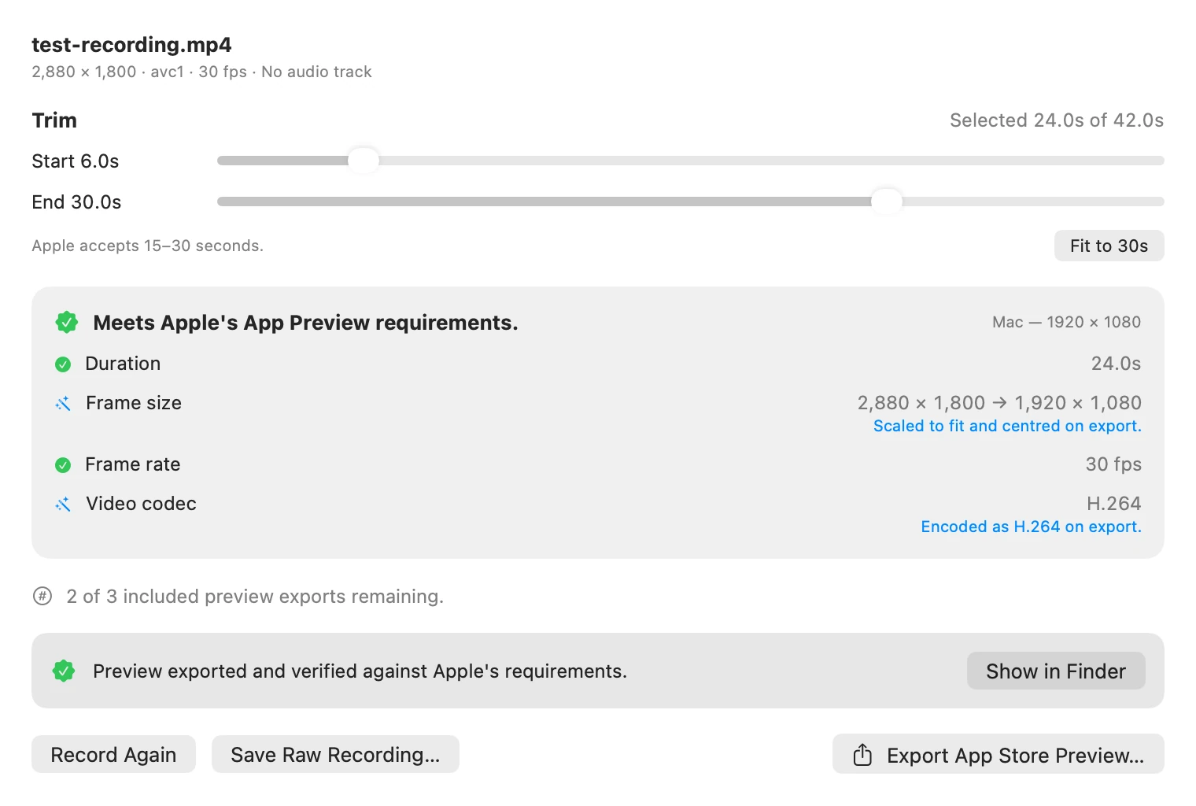Click the Apple accepts 15–30 seconds note
The height and width of the screenshot is (806, 1196).
(148, 246)
